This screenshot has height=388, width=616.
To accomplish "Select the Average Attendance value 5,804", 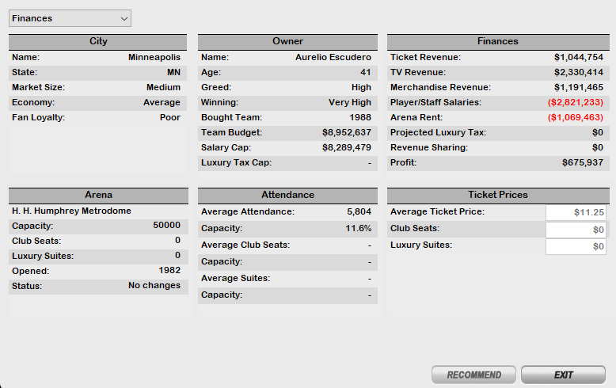I will pyautogui.click(x=359, y=212).
